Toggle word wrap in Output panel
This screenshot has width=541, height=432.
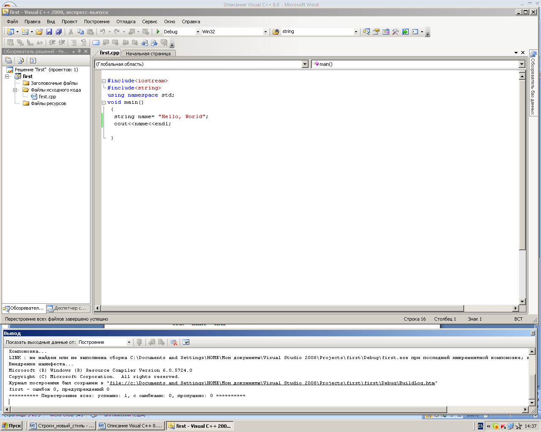coord(186,342)
